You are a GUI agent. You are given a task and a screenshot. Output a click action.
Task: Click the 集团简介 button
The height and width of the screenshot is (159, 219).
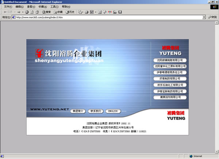(x=78, y=111)
